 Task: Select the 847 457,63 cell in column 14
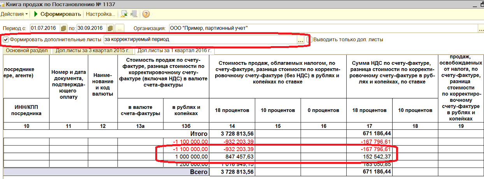point(232,157)
